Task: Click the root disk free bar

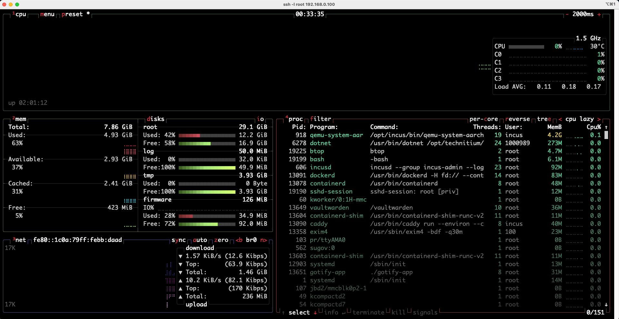Action: [207, 144]
